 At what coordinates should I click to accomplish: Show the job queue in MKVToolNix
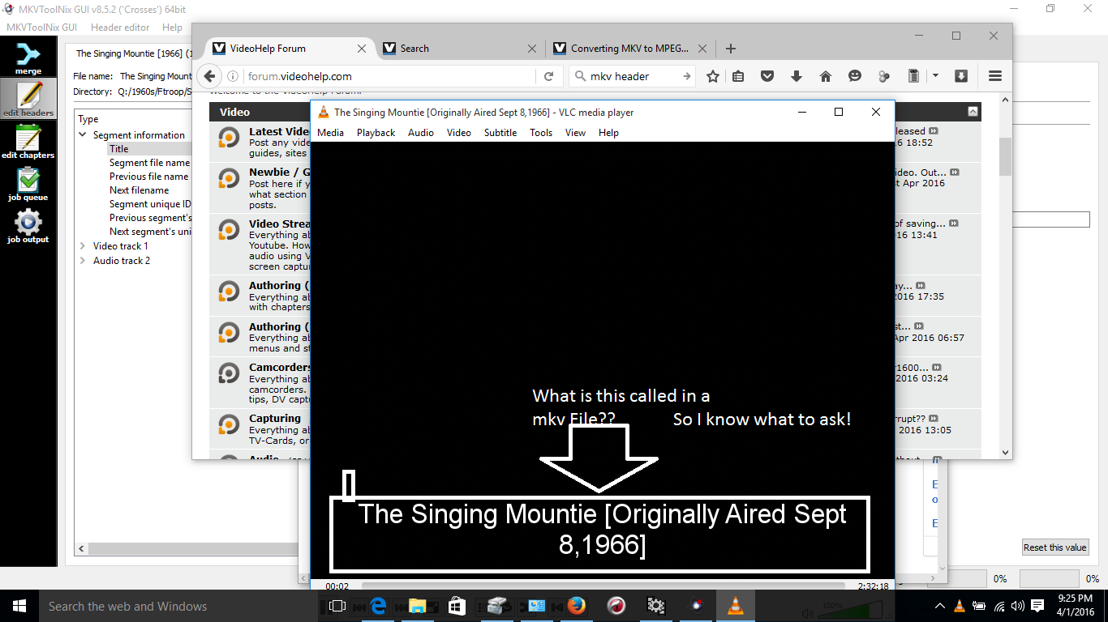pos(28,182)
